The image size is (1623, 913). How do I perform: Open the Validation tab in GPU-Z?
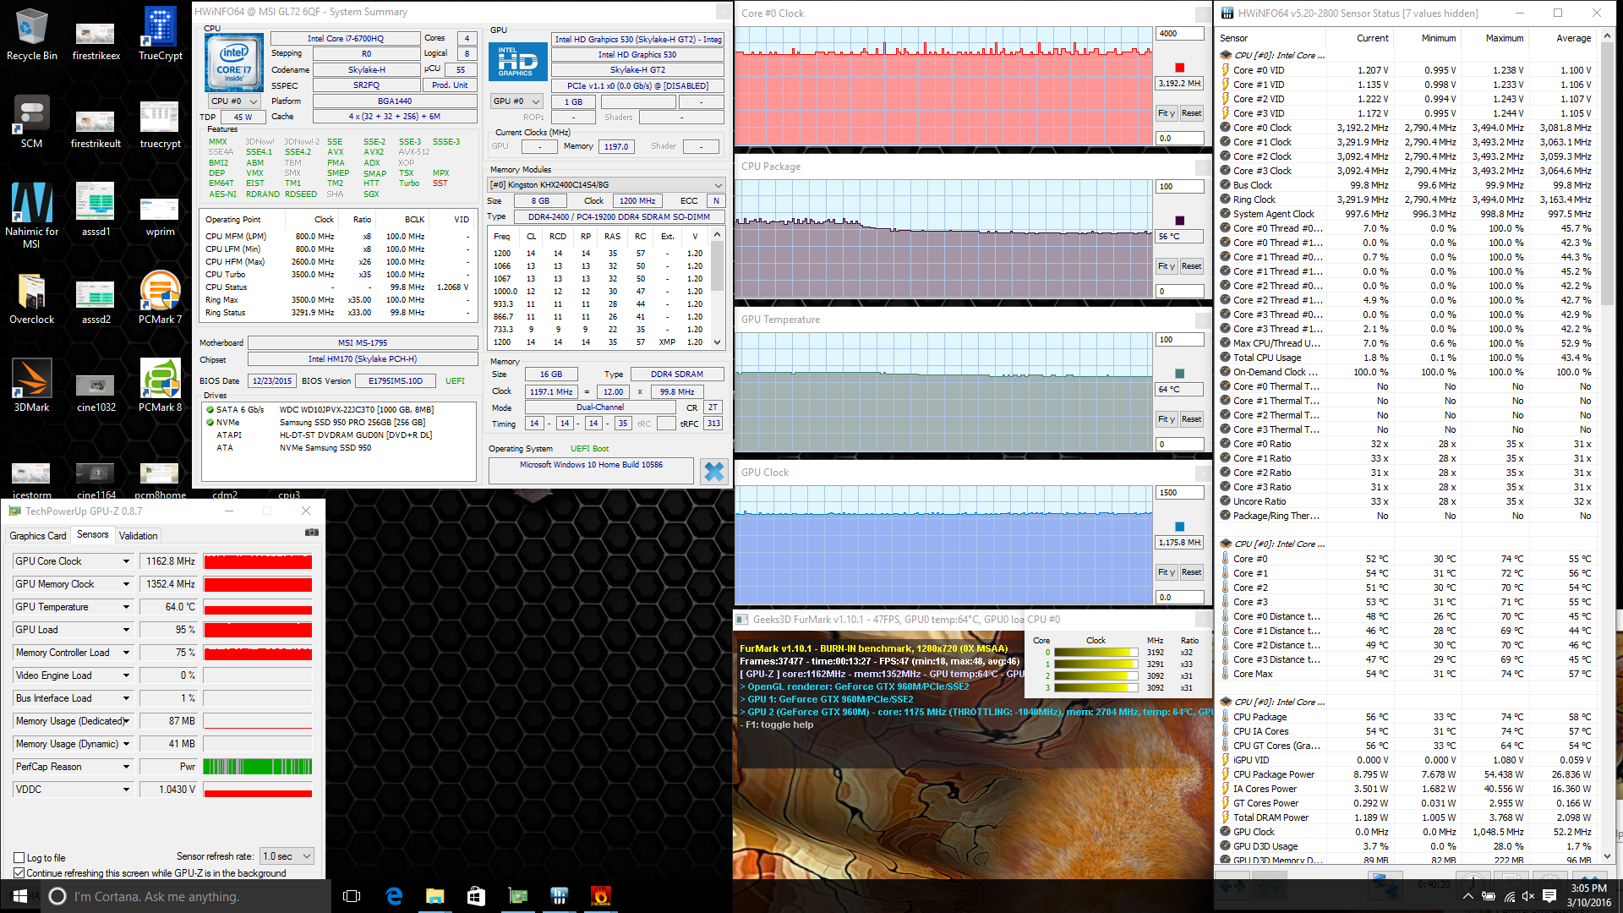coord(138,536)
